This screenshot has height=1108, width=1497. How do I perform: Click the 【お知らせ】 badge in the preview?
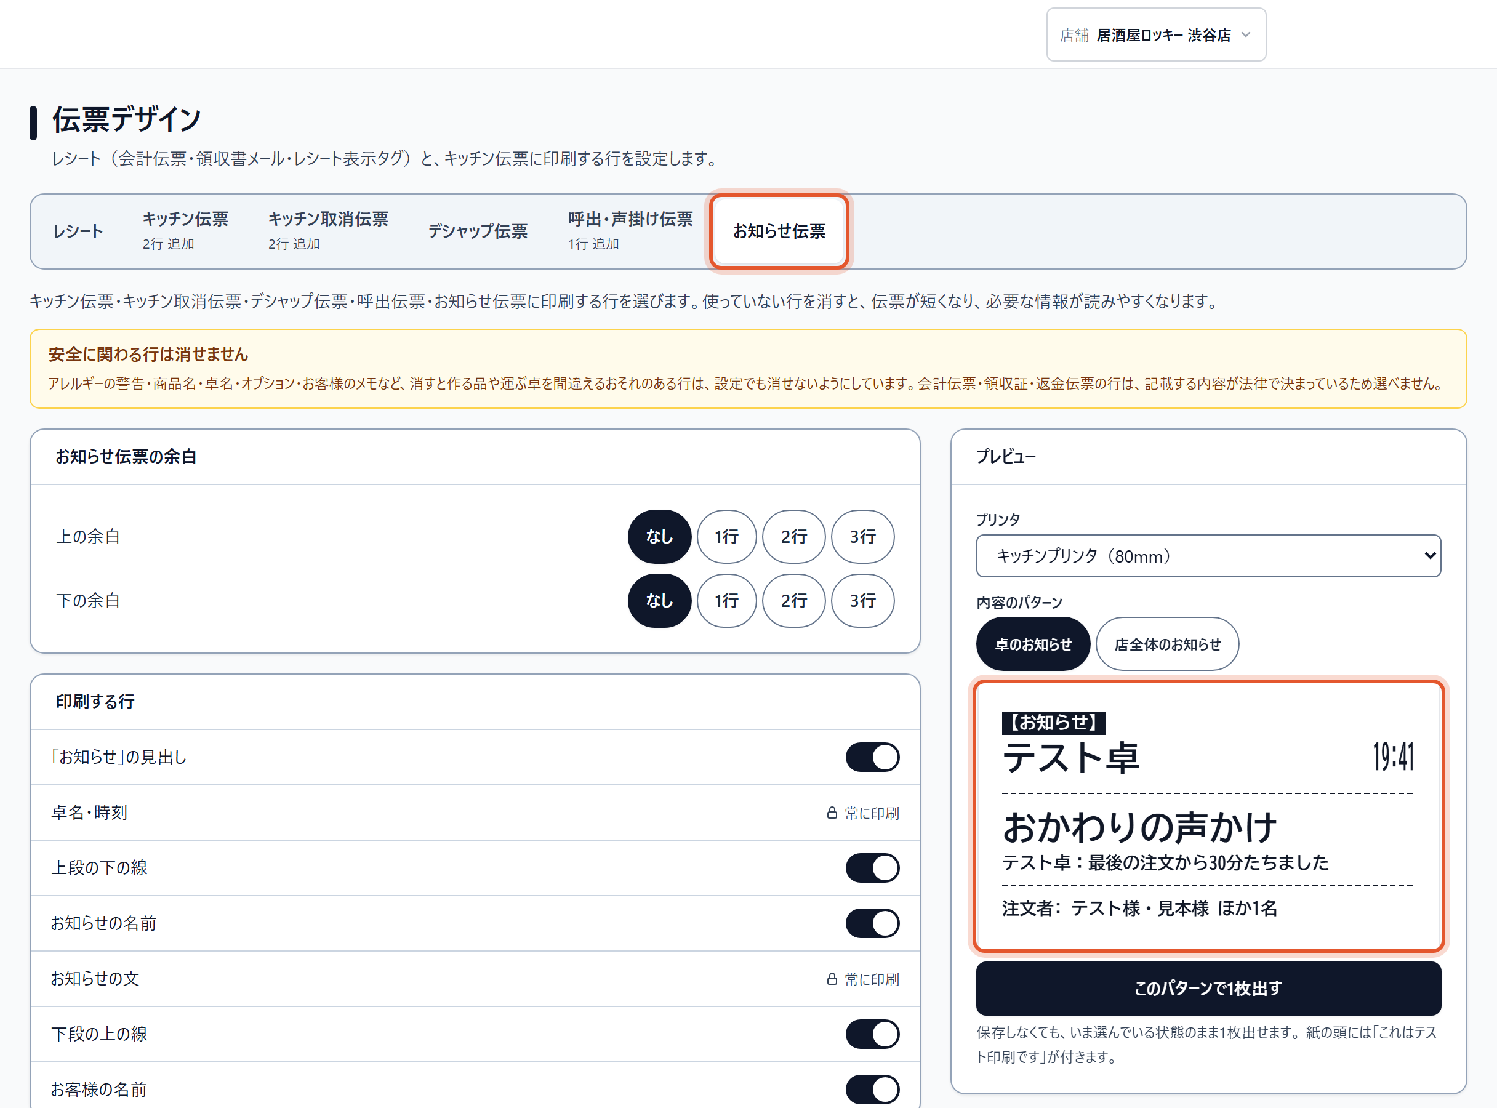tap(1053, 722)
